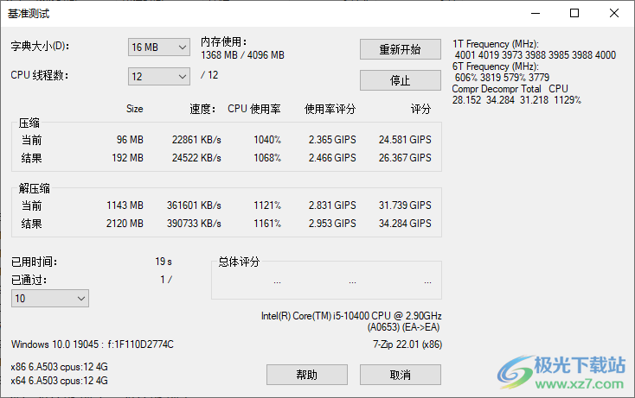
Task: Click the 取消 cancel button
Action: pos(400,375)
